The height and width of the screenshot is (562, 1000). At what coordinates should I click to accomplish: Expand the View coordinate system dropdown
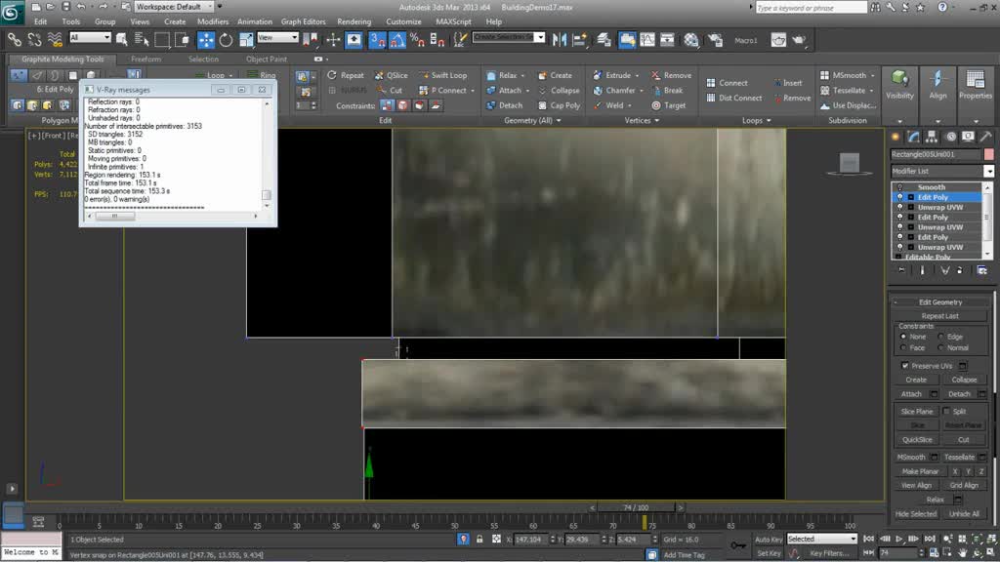point(277,38)
